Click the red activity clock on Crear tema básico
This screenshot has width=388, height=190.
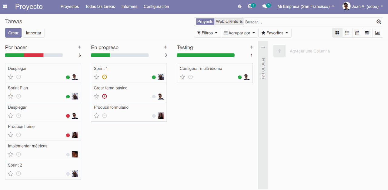click(105, 96)
